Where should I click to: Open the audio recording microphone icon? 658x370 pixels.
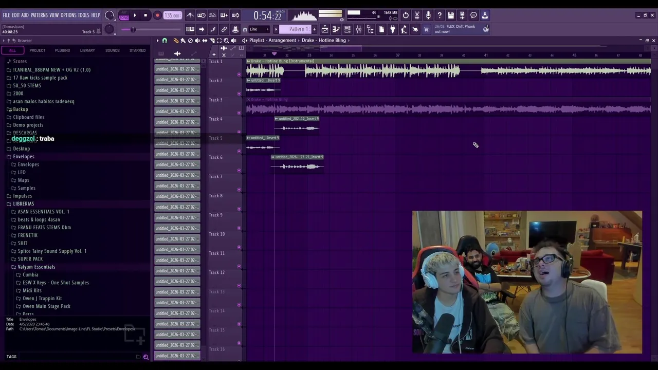coord(428,15)
